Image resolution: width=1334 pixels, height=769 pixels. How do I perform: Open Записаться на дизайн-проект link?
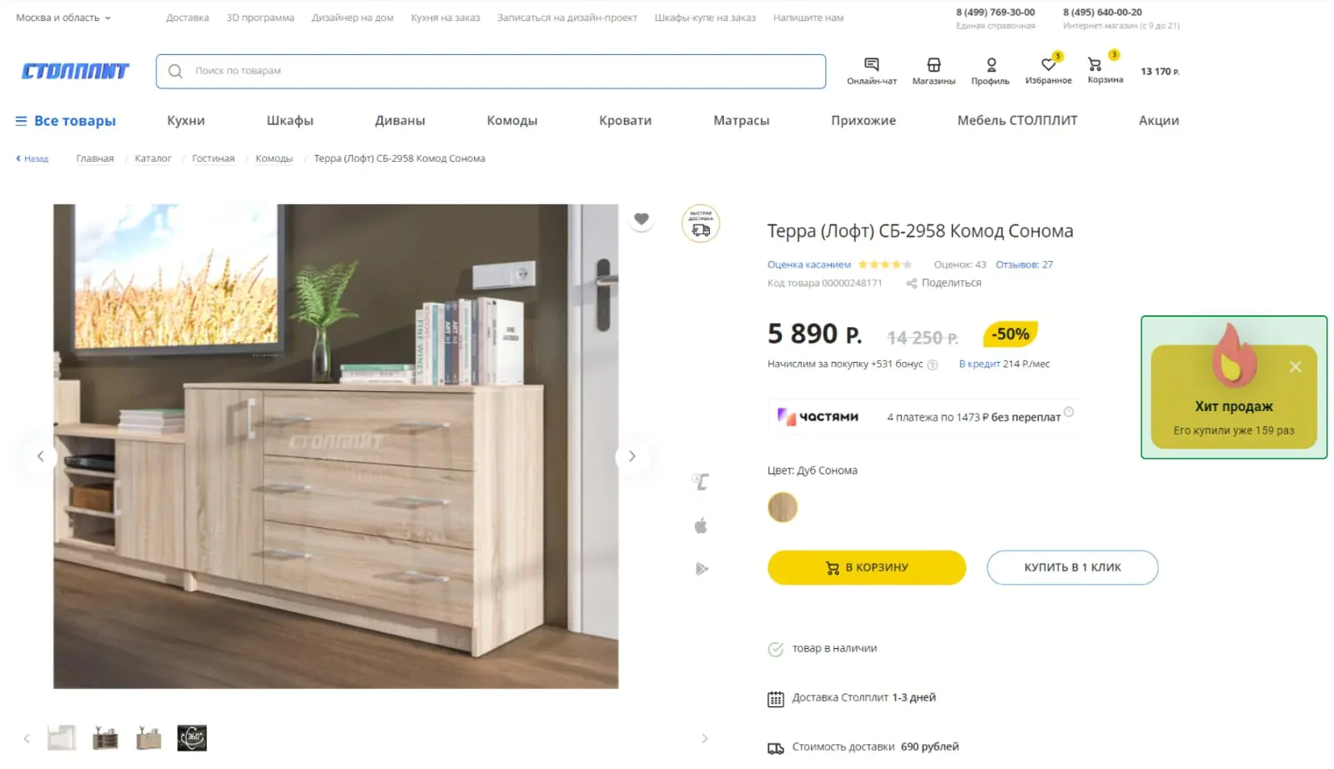pyautogui.click(x=567, y=18)
